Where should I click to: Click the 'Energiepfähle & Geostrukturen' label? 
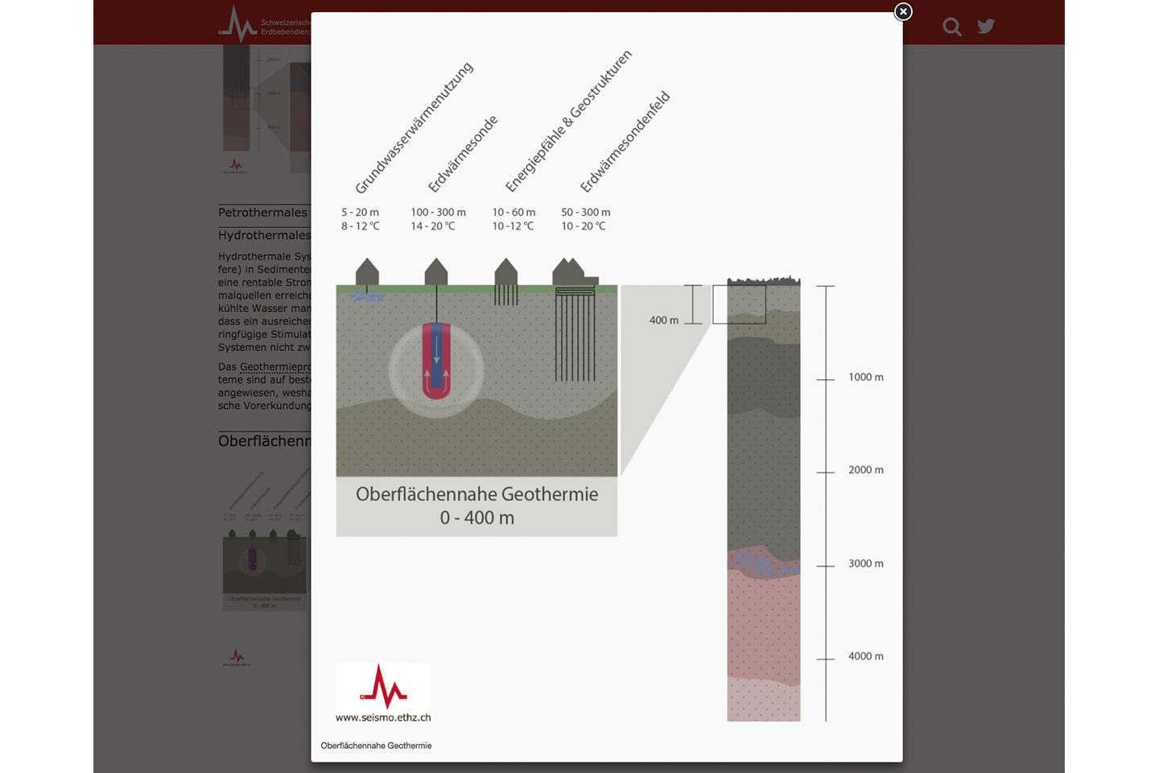tap(568, 121)
